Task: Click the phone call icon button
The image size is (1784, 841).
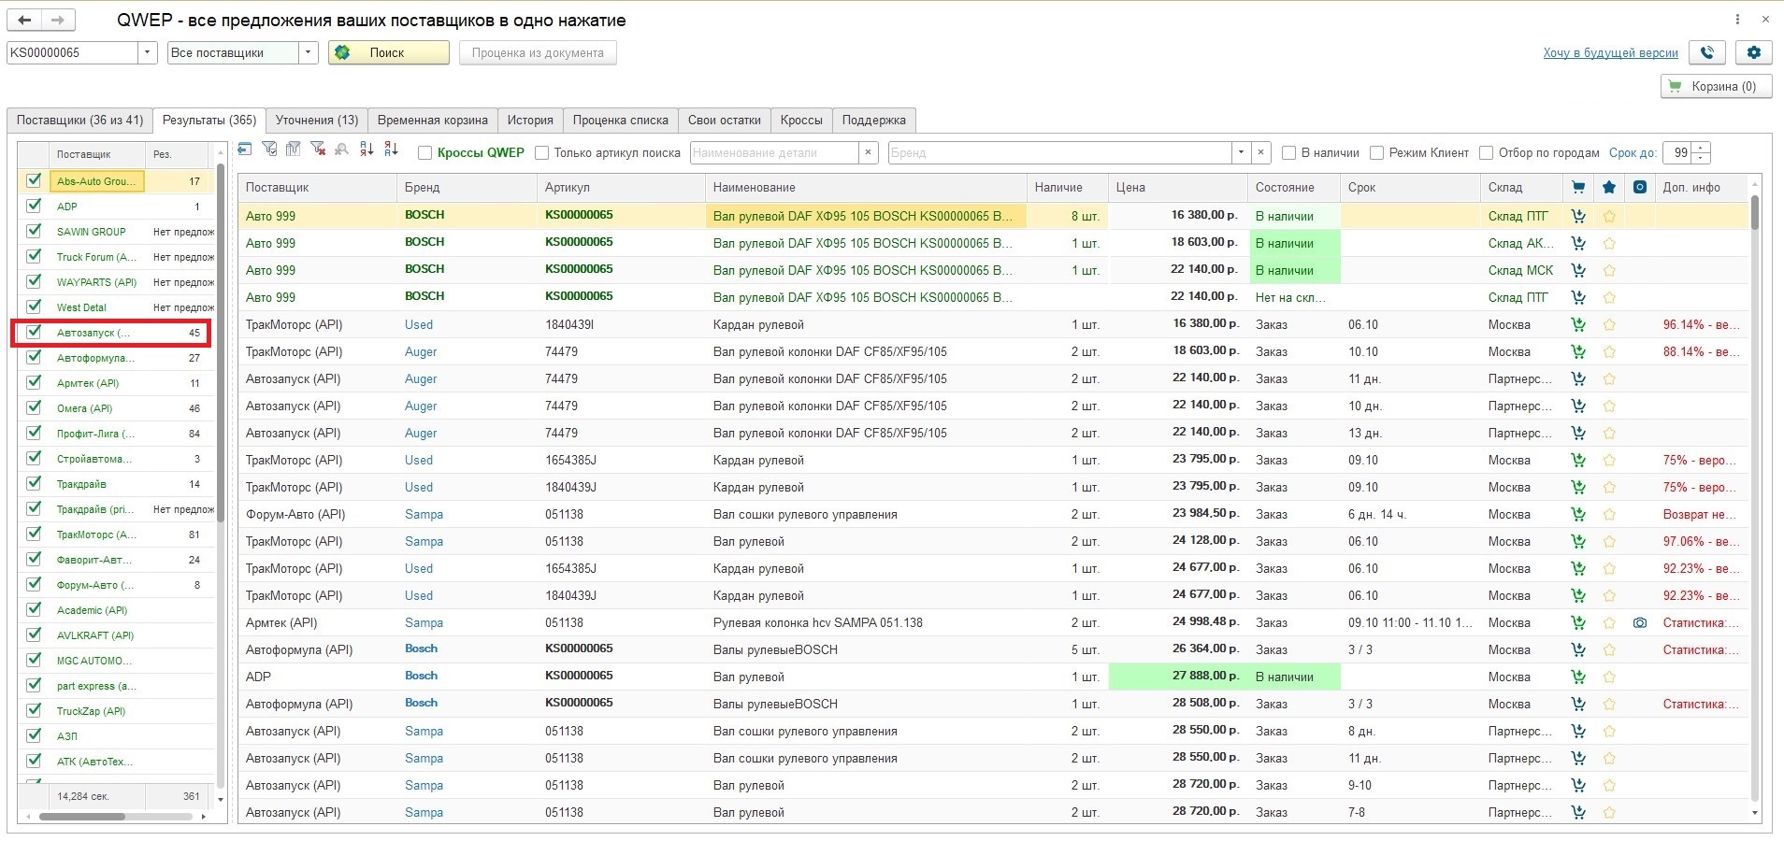Action: [x=1707, y=53]
